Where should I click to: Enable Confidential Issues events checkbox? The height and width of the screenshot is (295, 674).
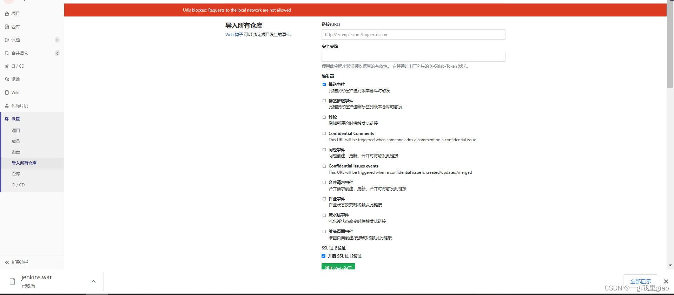coord(324,166)
